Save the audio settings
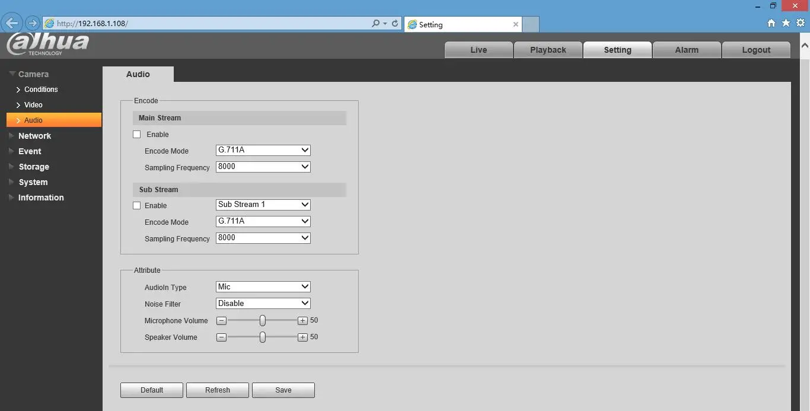Image resolution: width=810 pixels, height=411 pixels. point(283,390)
